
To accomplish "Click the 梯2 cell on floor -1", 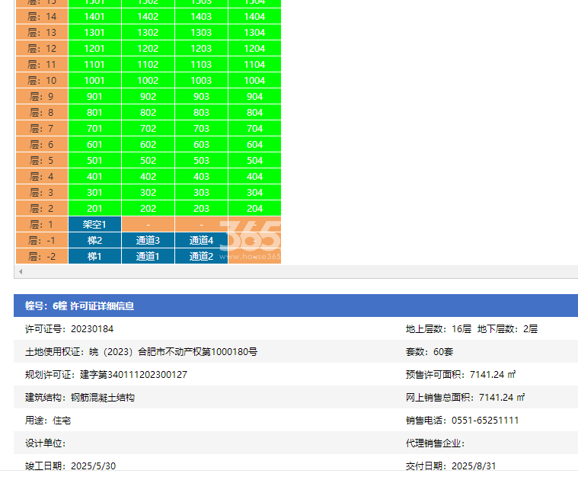I will point(94,240).
